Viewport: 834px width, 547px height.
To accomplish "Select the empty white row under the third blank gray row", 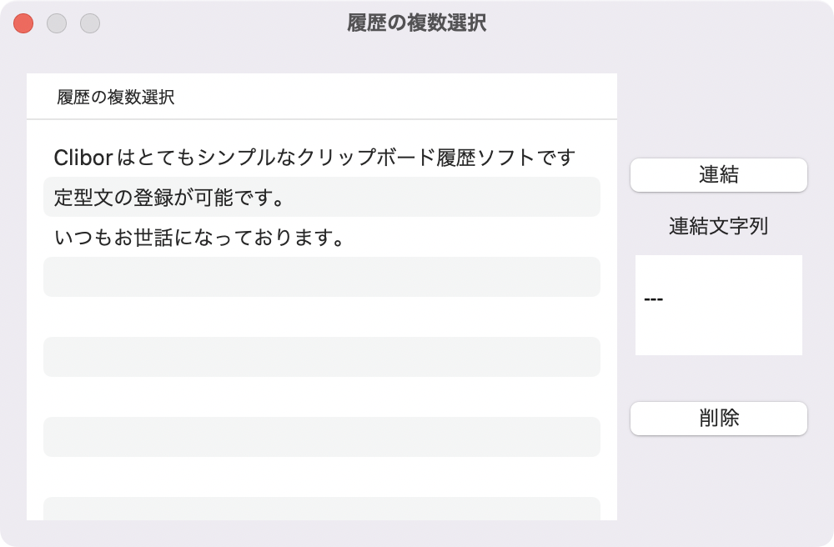I will click(322, 477).
